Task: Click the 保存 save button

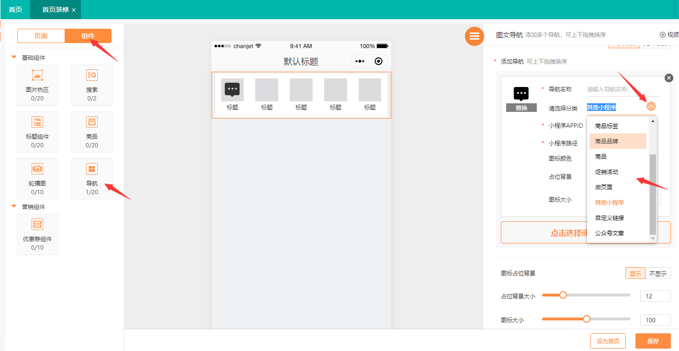Action: 653,341
